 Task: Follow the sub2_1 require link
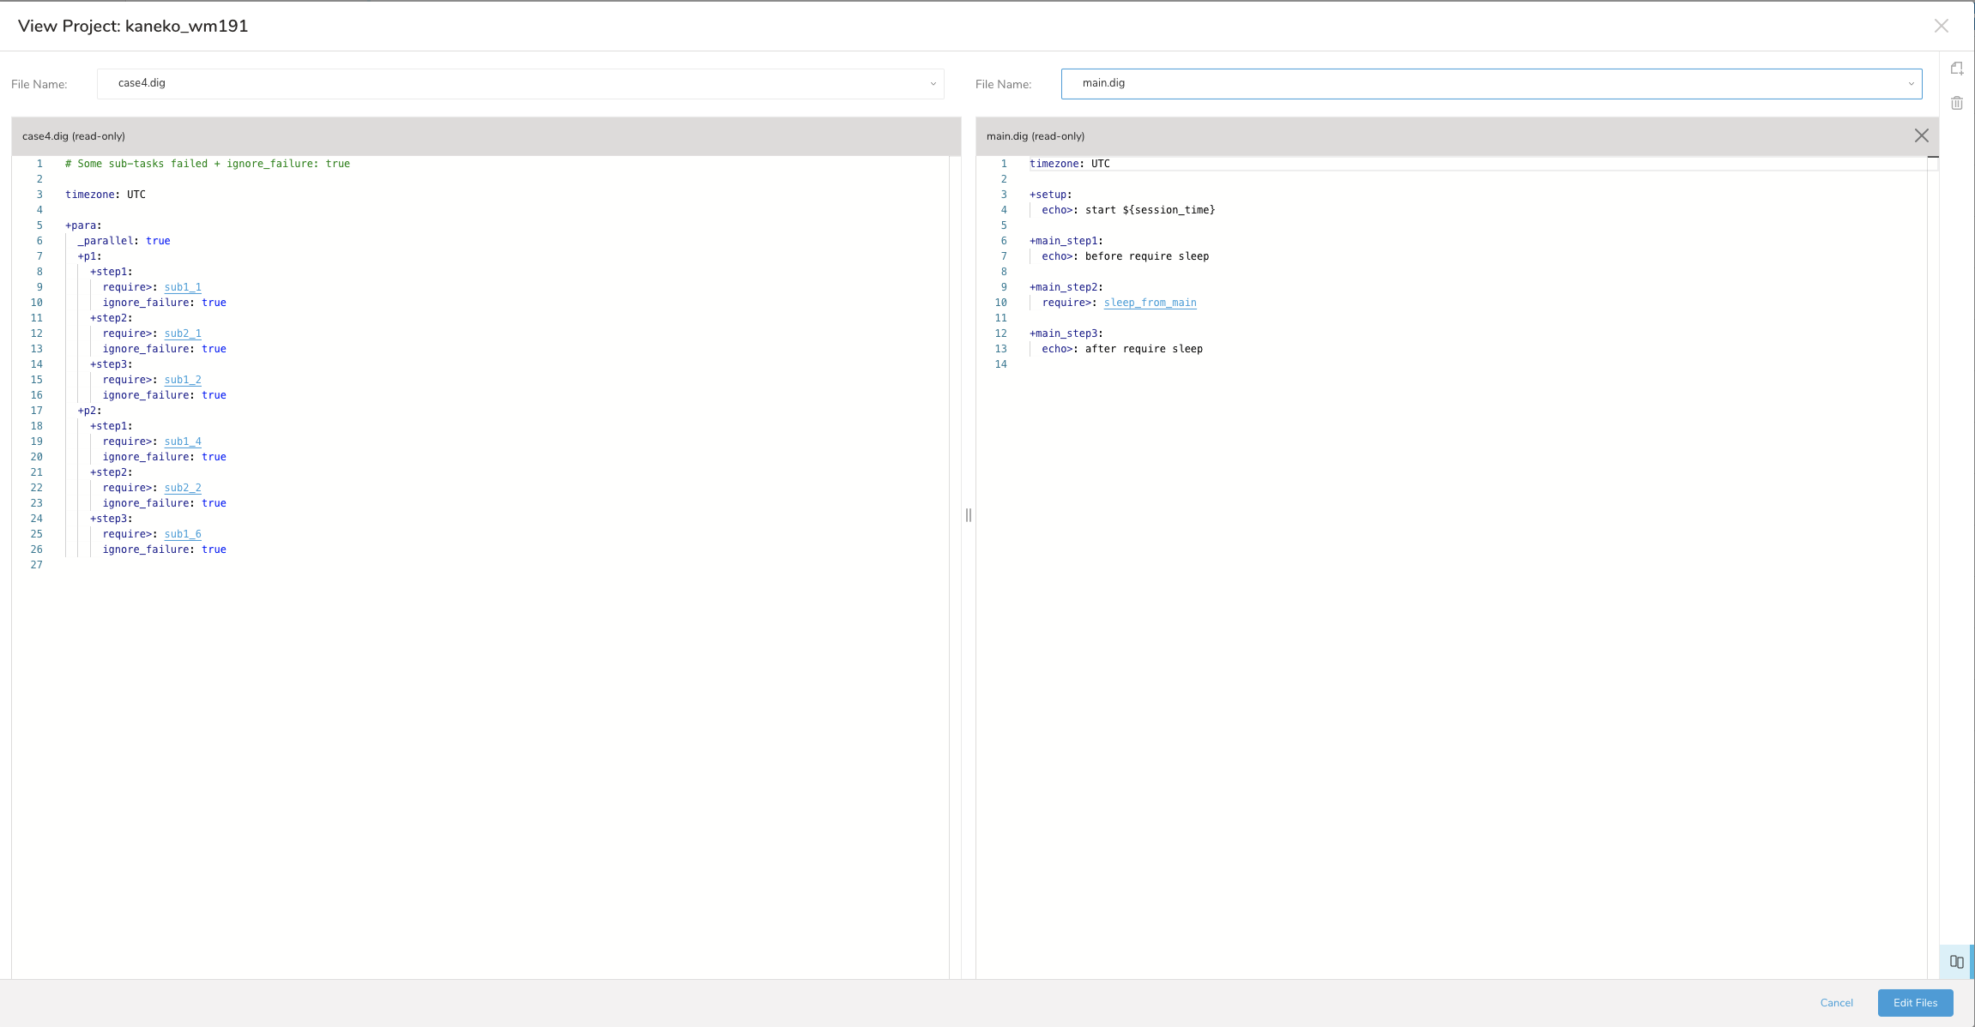pyautogui.click(x=183, y=333)
